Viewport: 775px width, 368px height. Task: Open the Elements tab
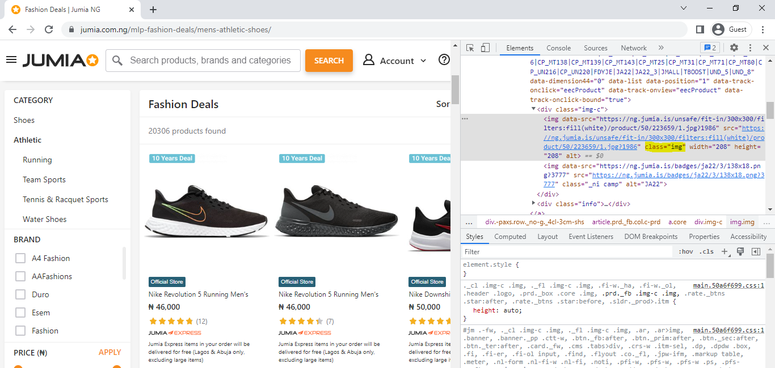(520, 48)
